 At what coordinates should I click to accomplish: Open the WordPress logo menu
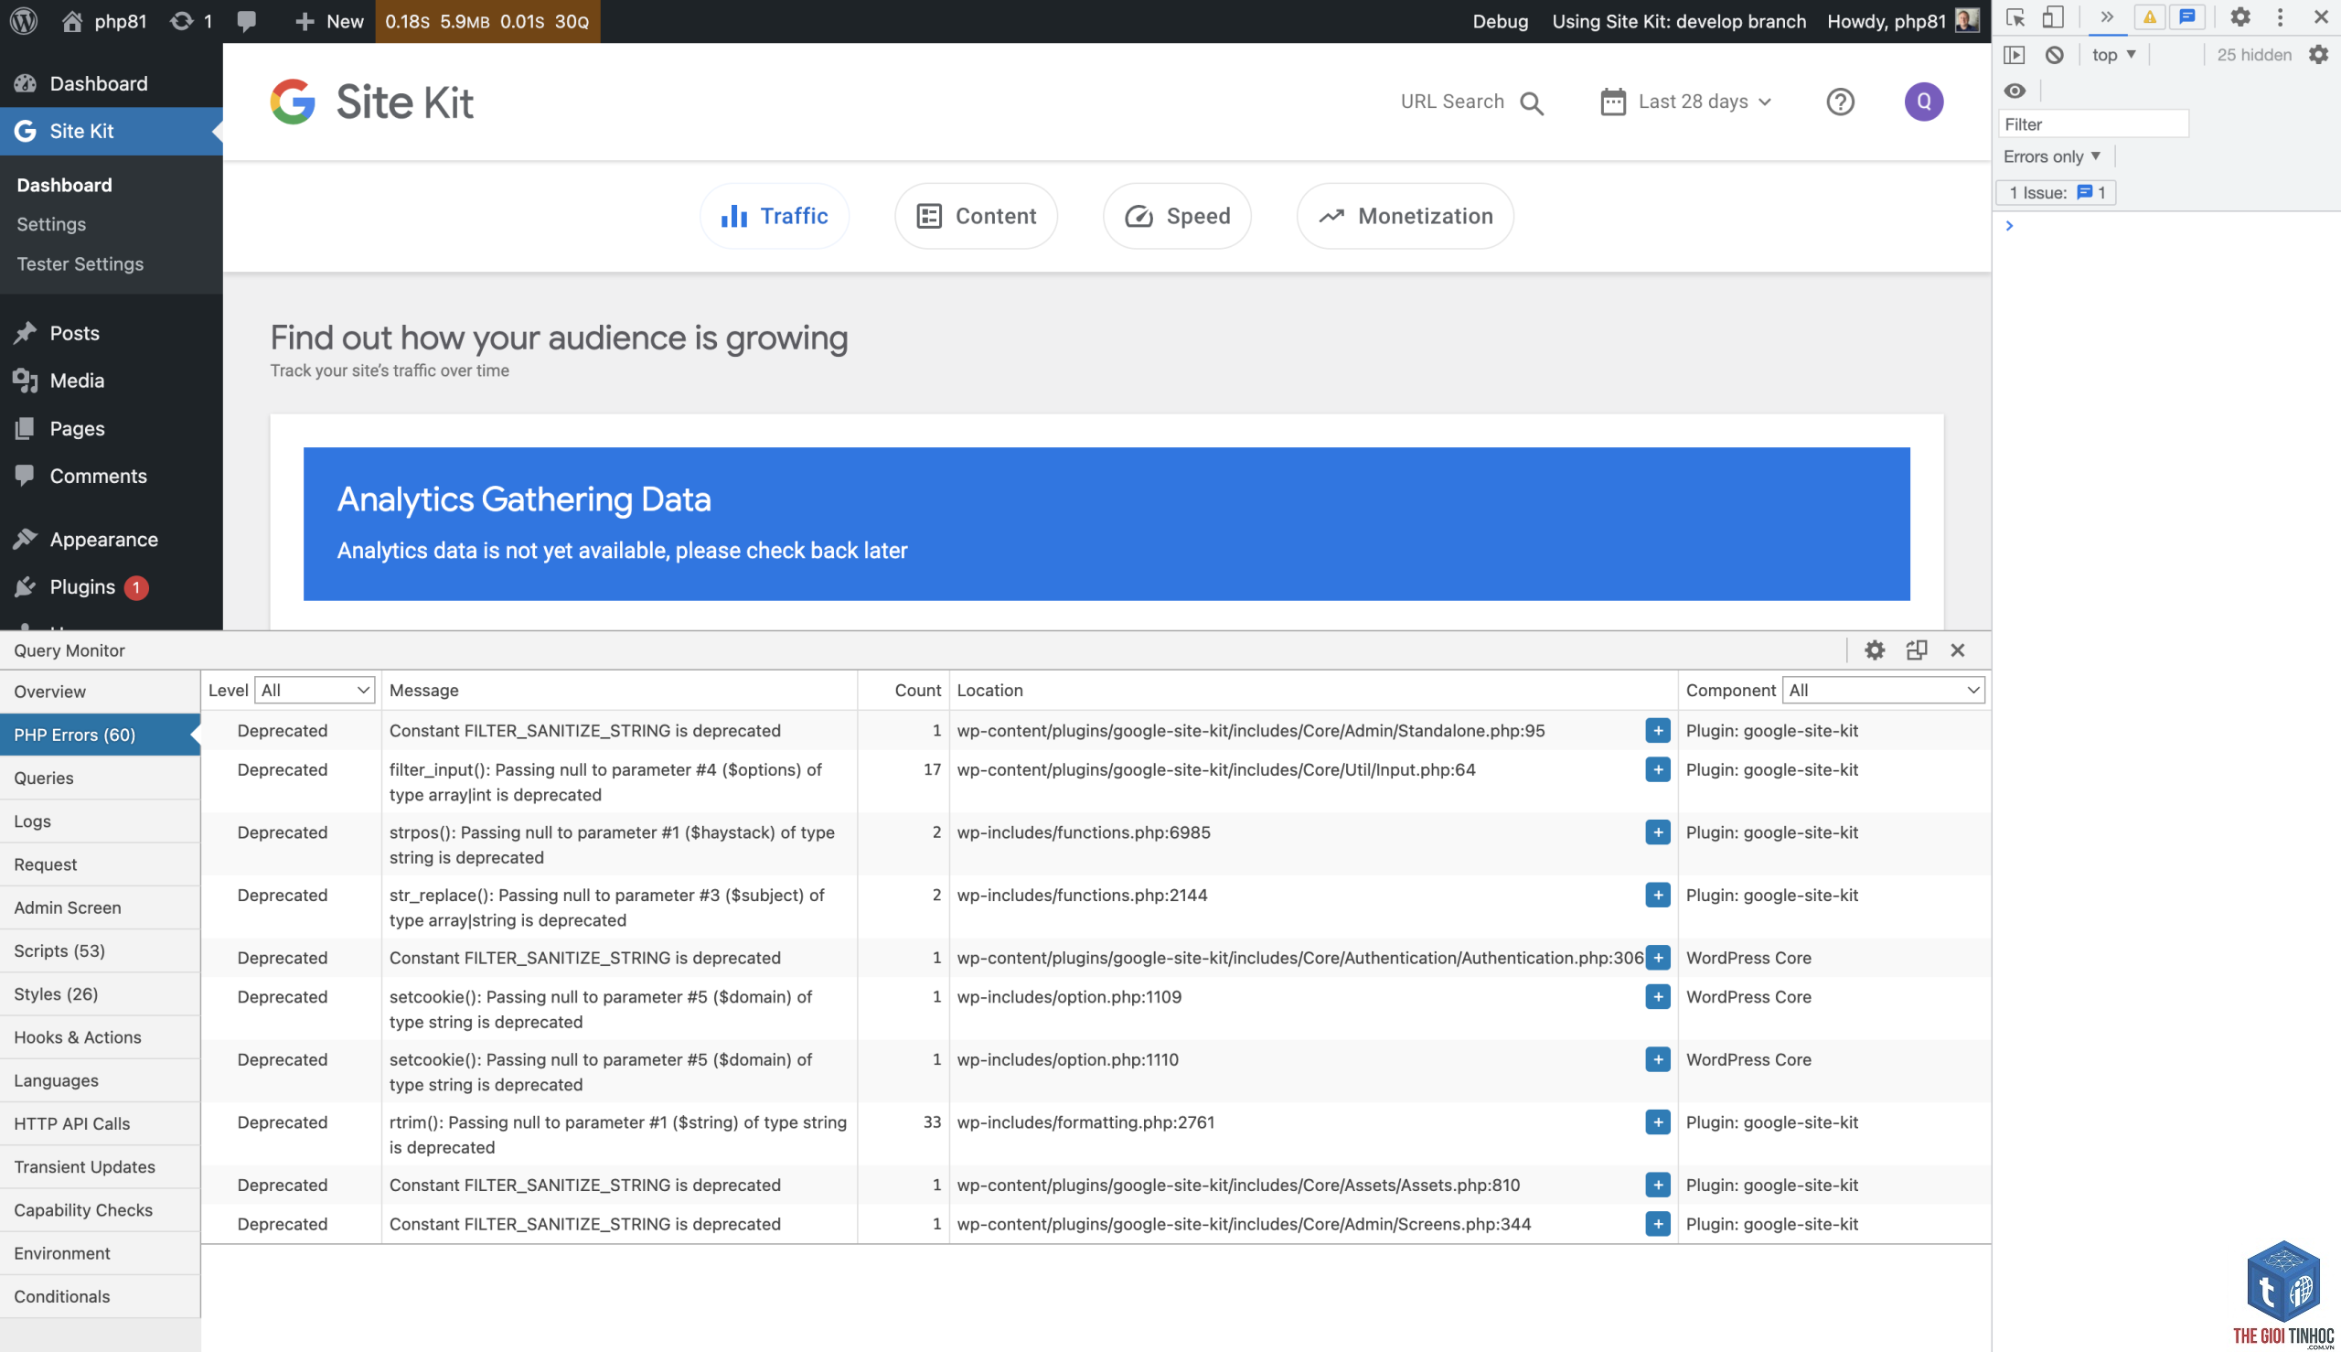coord(24,20)
